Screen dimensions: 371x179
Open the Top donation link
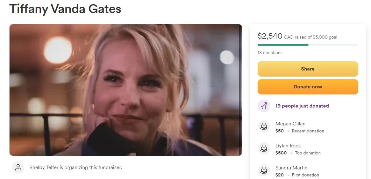click(x=308, y=153)
